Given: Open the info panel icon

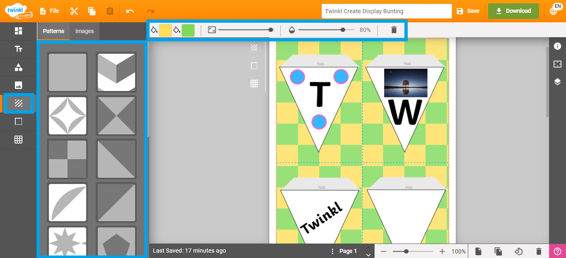Looking at the screenshot, I should (557, 46).
